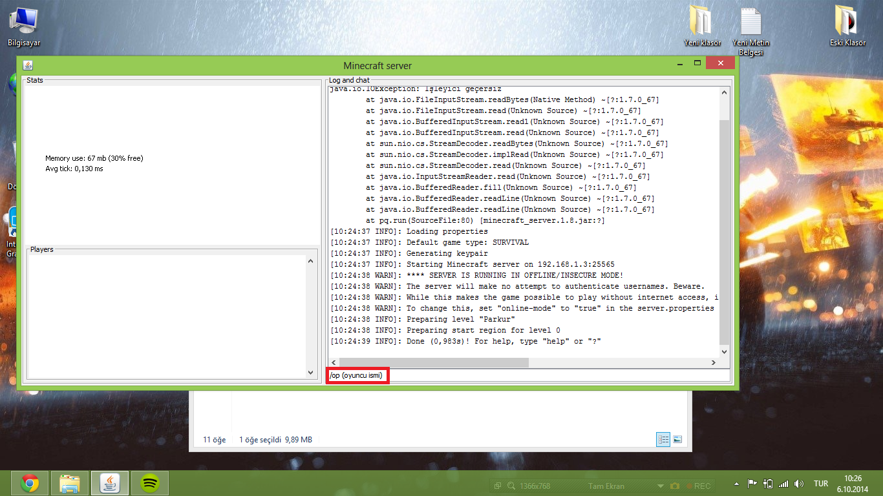Show hidden system tray icons
883x496 pixels.
737,484
